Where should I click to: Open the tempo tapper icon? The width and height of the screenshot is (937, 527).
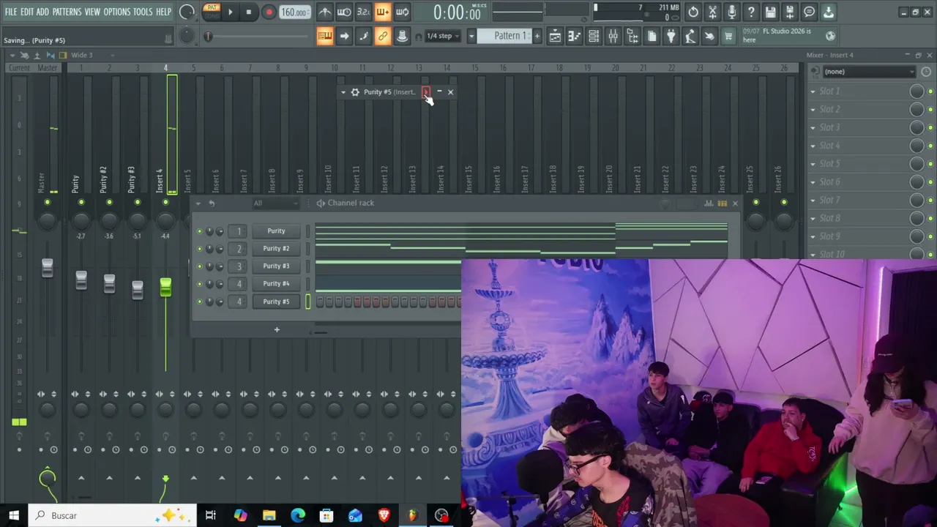click(x=690, y=36)
